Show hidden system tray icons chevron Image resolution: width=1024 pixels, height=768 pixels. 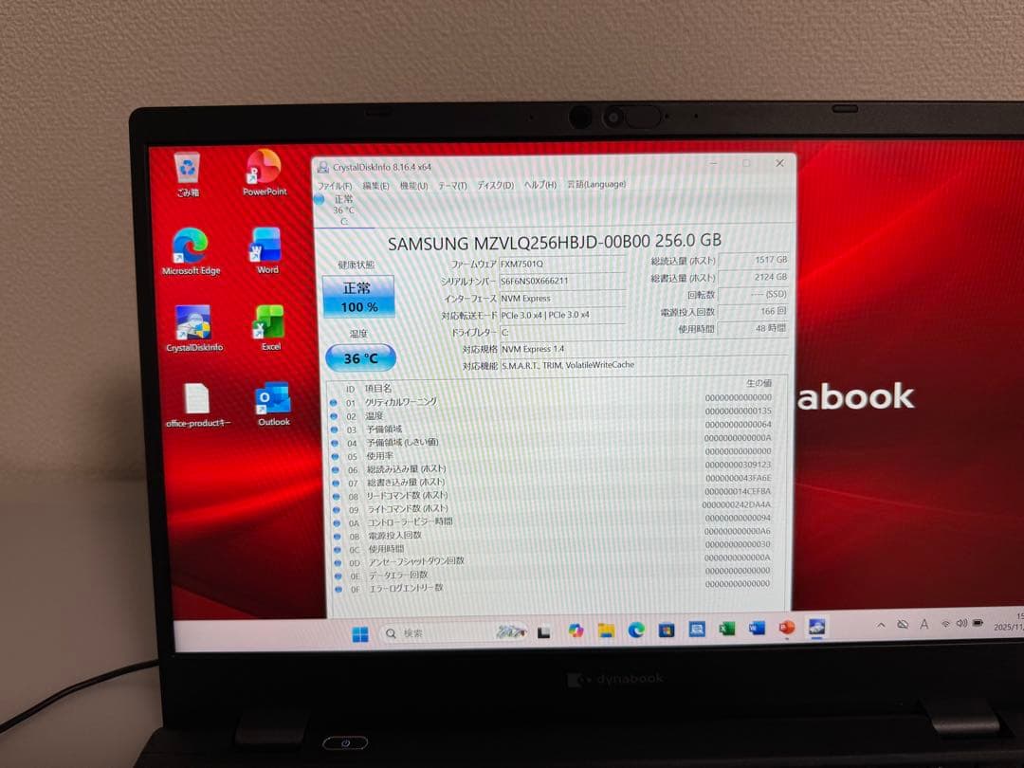(881, 625)
